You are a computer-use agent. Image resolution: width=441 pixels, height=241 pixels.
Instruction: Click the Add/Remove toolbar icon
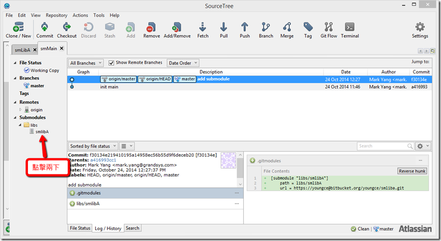(x=177, y=30)
